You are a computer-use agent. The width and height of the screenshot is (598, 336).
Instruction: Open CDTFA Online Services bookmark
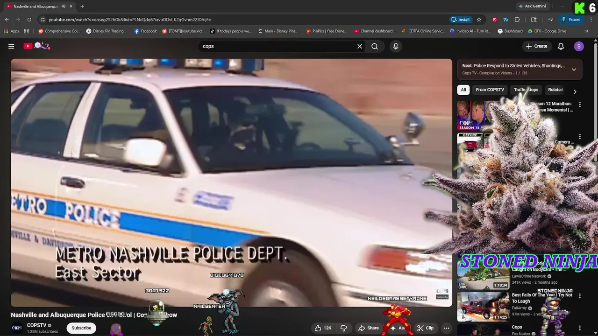point(423,31)
